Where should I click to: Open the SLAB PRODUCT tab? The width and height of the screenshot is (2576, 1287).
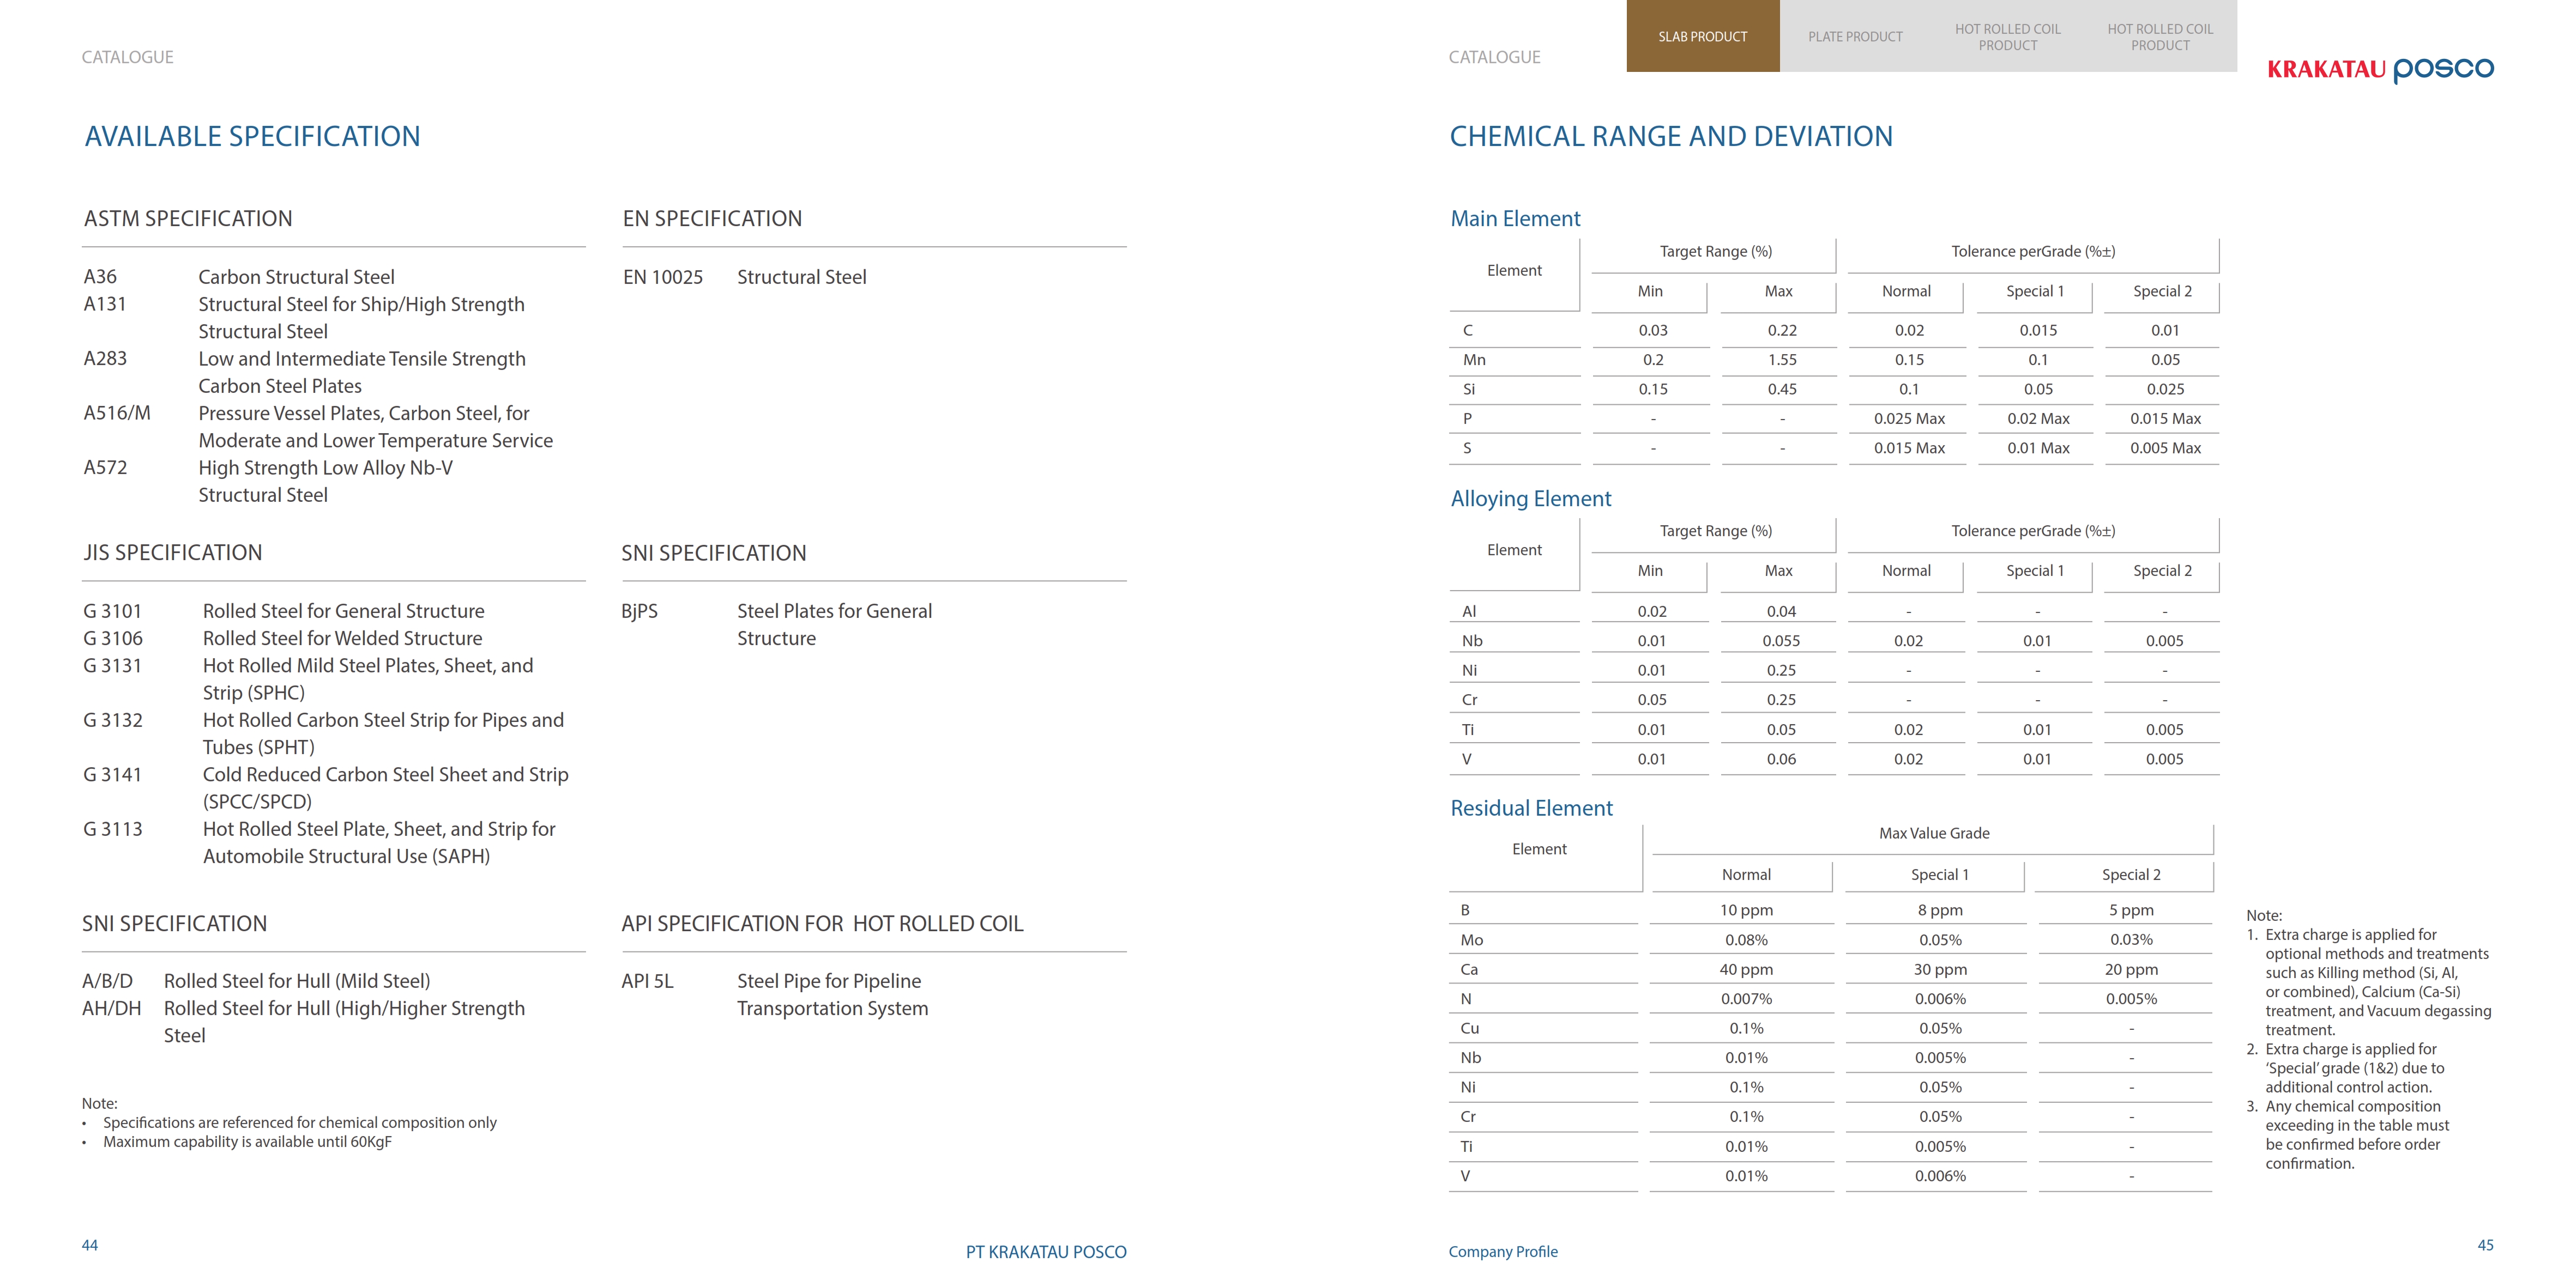point(1702,36)
